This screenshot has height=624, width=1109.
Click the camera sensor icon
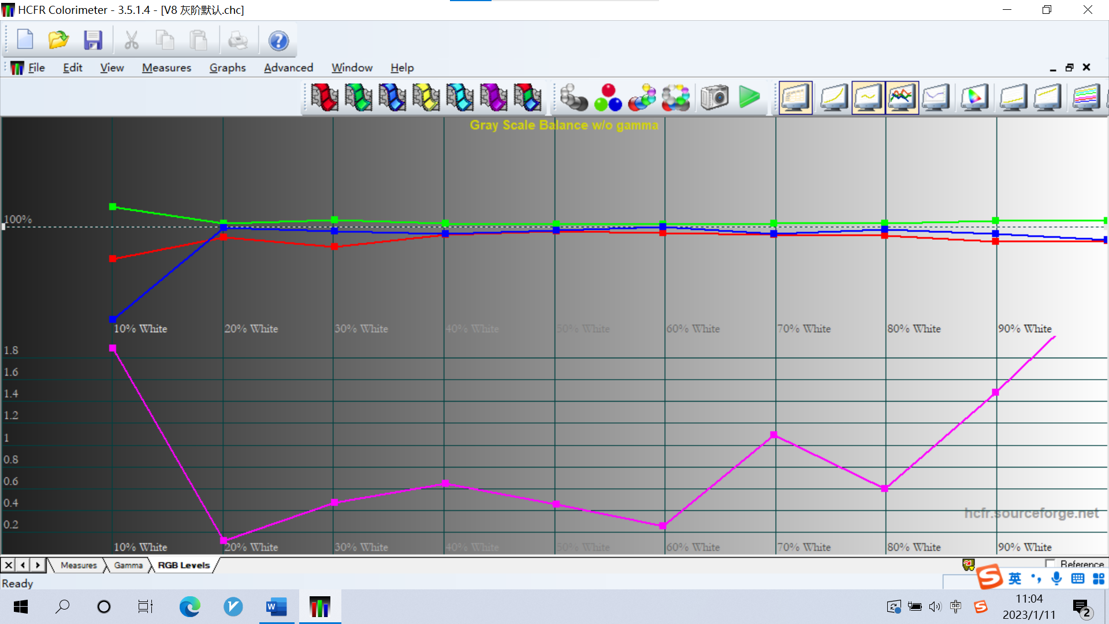(x=714, y=97)
